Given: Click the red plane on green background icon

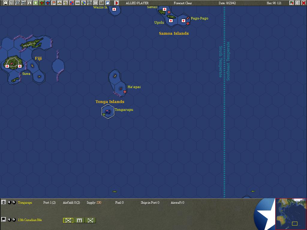Looking at the screenshot, I should [41, 3].
